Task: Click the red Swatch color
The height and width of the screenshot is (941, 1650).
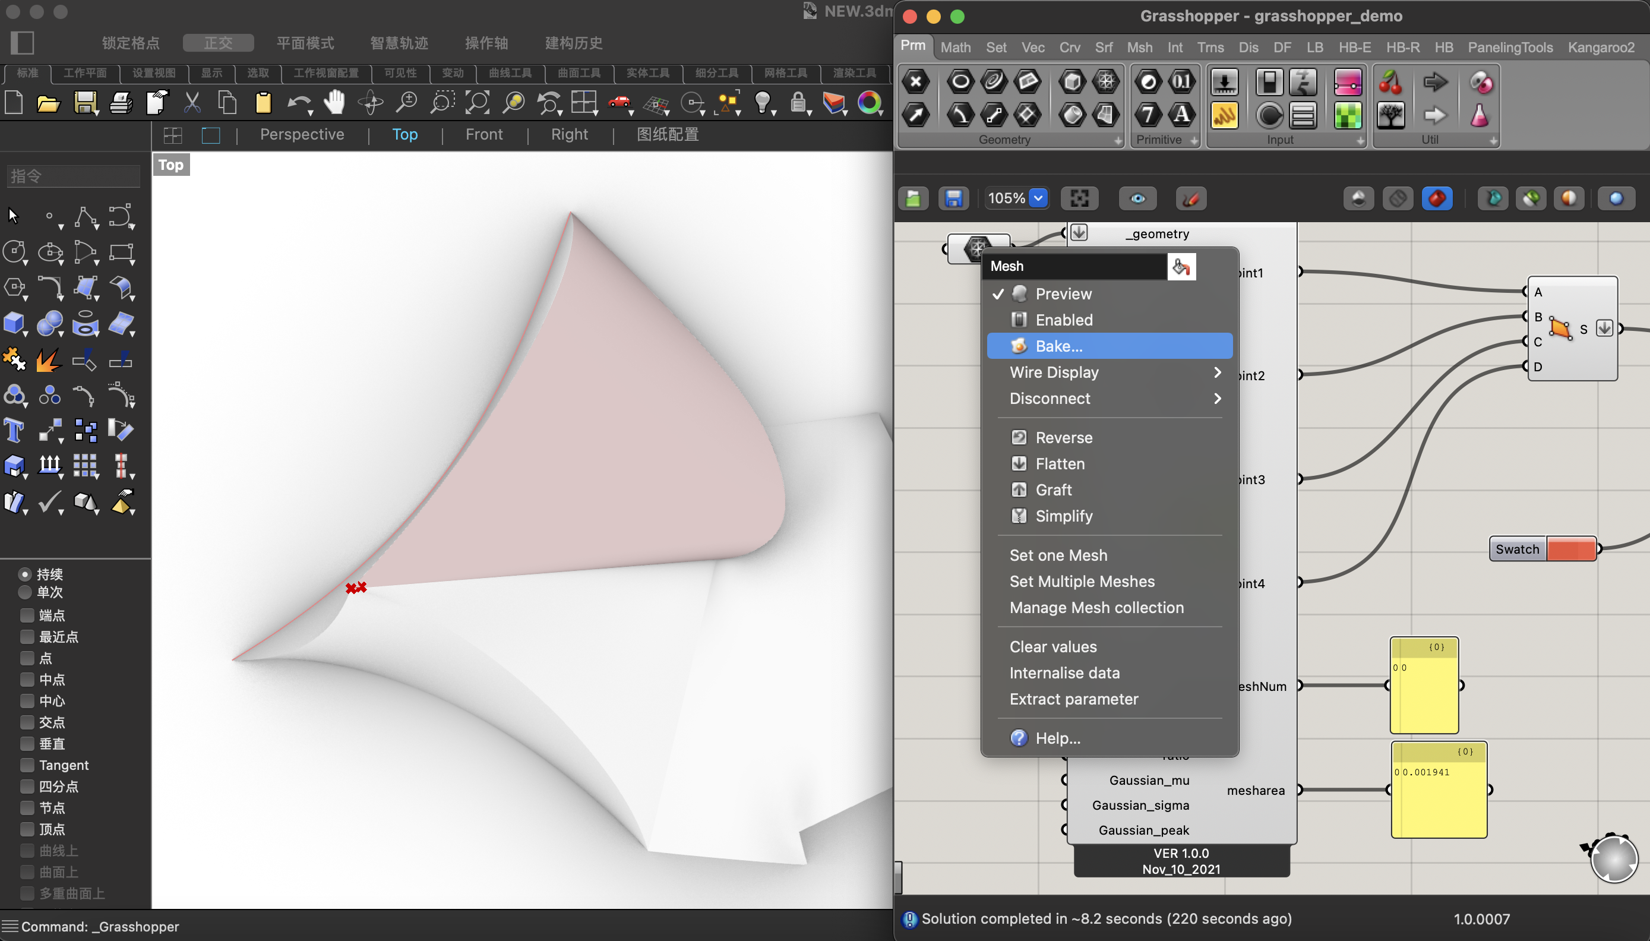Action: [1570, 550]
